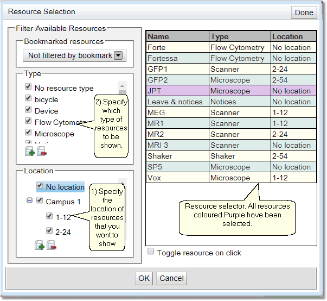The height and width of the screenshot is (301, 327).
Task: Sort table by Location column header
Action: pyautogui.click(x=293, y=36)
